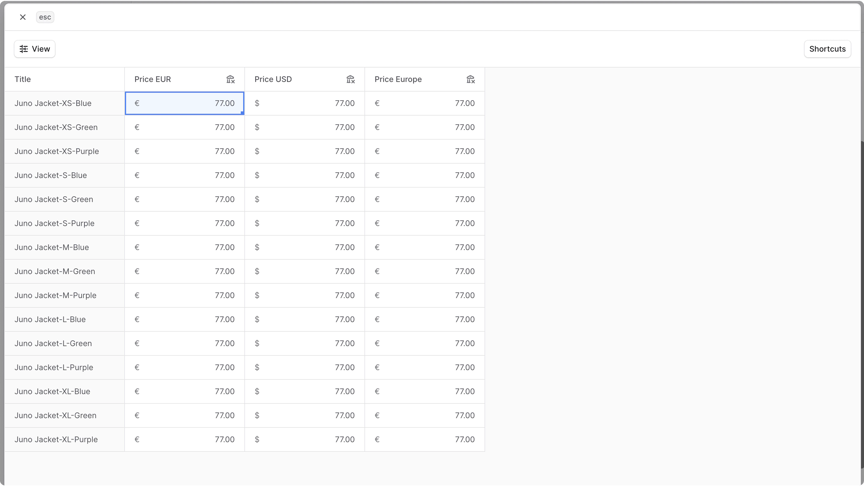Open the View options menu

coord(35,49)
